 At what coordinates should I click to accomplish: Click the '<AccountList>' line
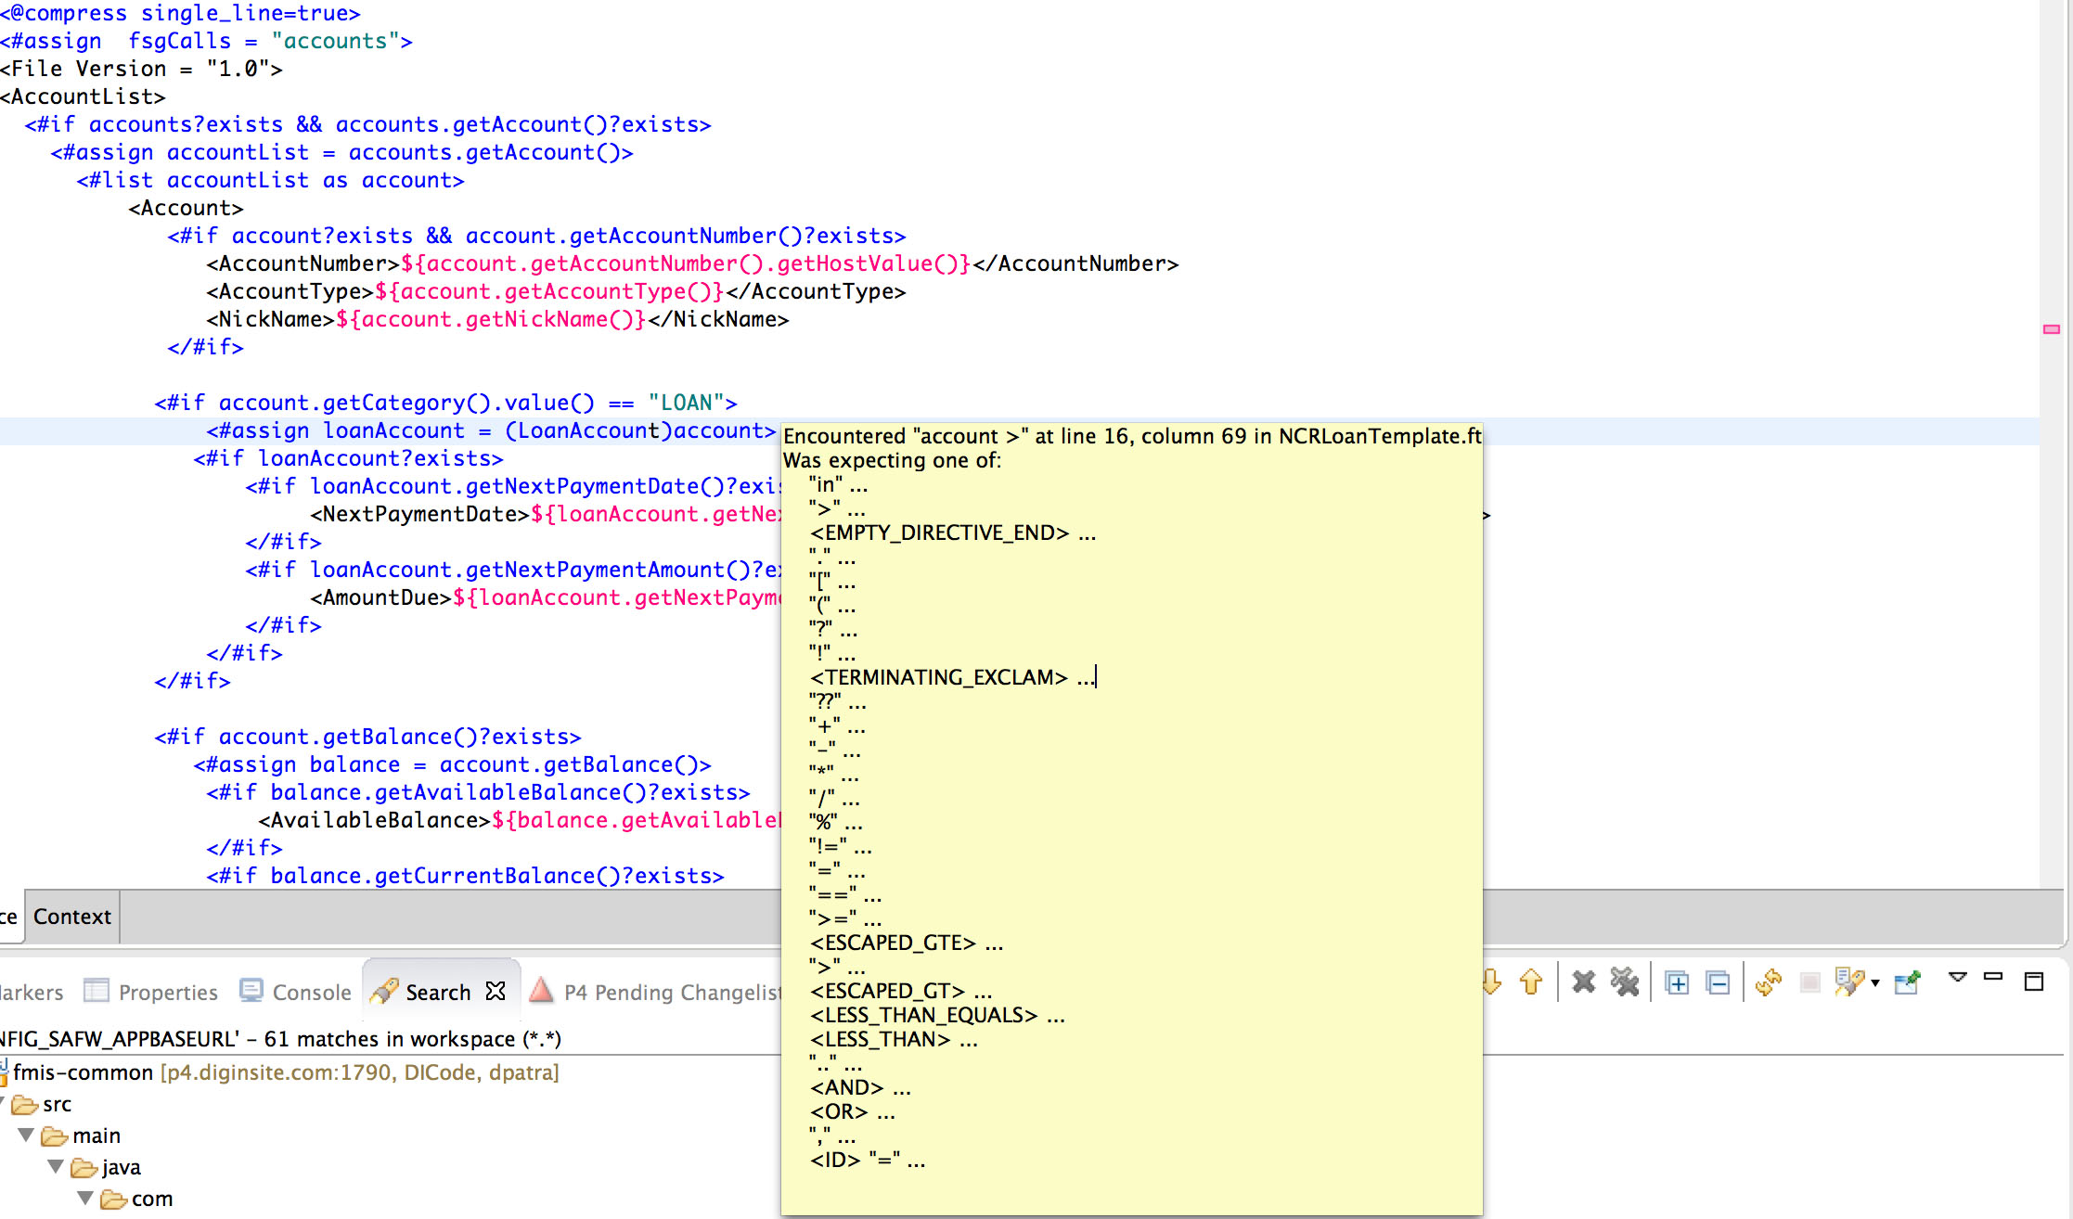(x=83, y=96)
